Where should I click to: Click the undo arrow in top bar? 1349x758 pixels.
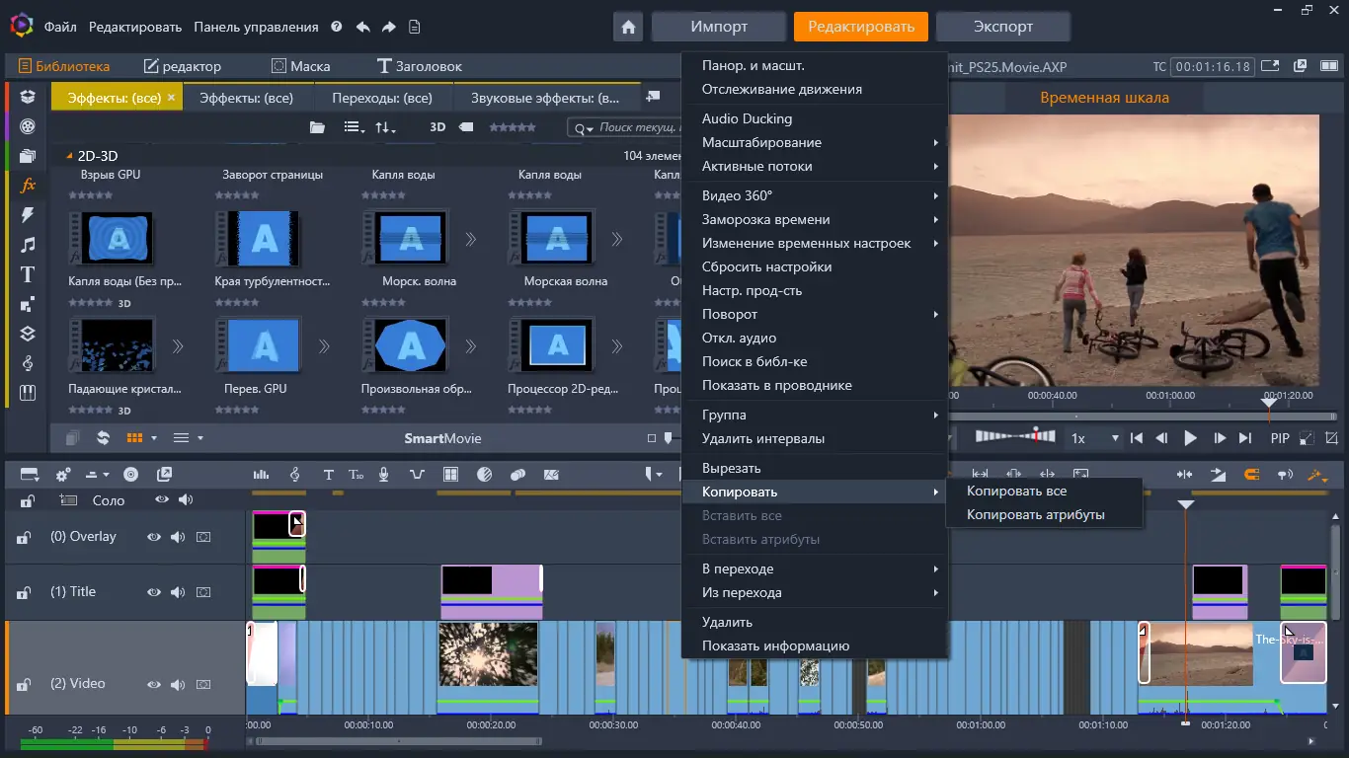[x=362, y=27]
